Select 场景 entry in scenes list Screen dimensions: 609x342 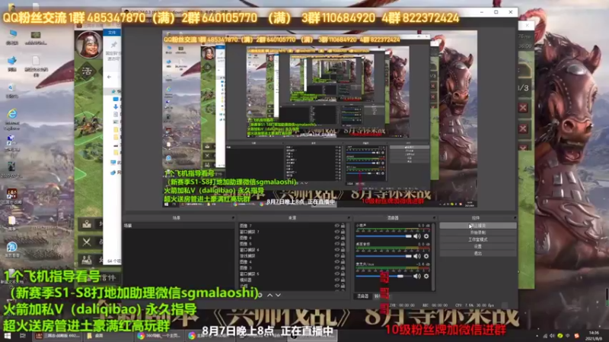pos(179,225)
